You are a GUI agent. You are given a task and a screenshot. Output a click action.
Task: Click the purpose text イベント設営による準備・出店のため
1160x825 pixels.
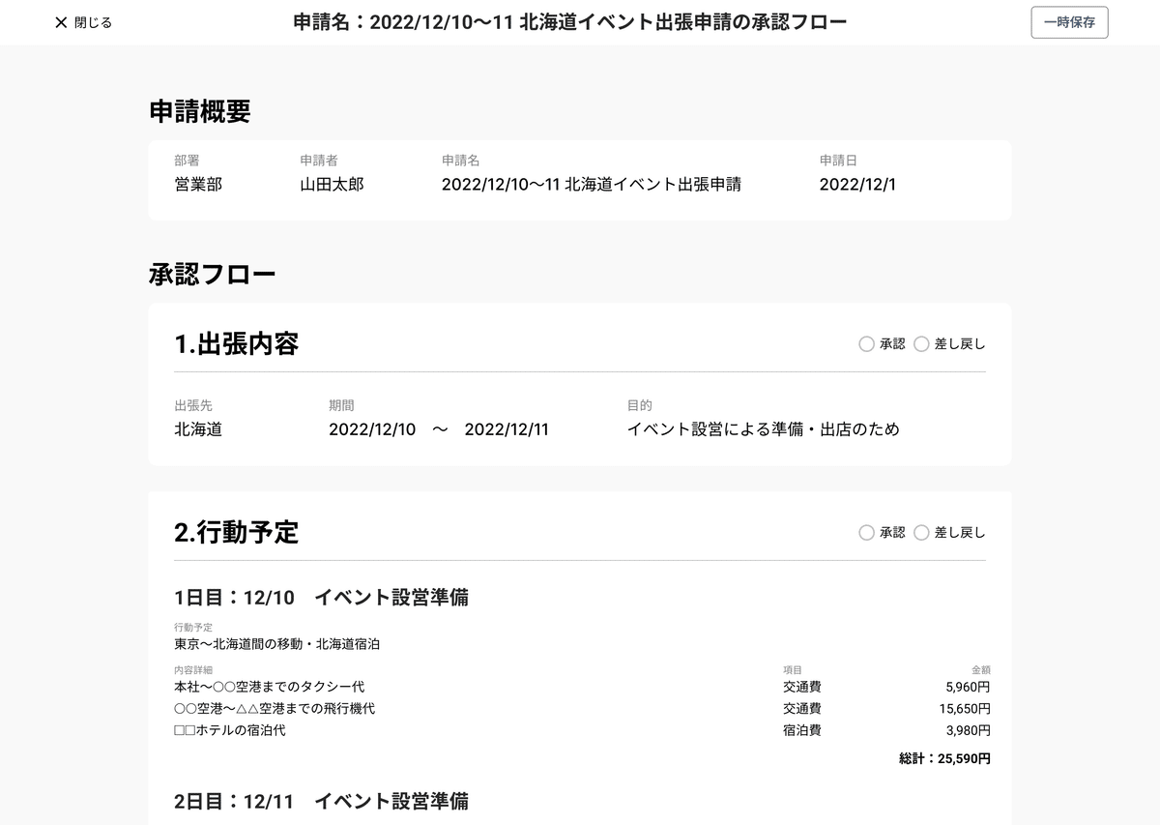(763, 428)
